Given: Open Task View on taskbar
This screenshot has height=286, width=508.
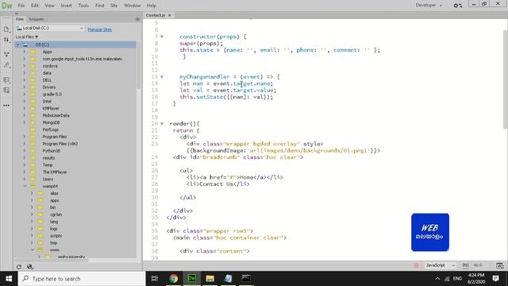Looking at the screenshot, I should (x=155, y=279).
